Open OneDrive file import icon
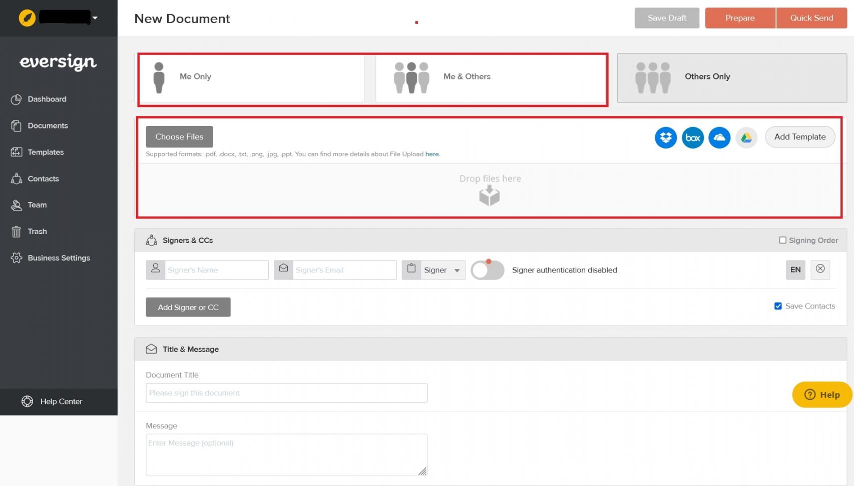The image size is (854, 486). click(719, 137)
